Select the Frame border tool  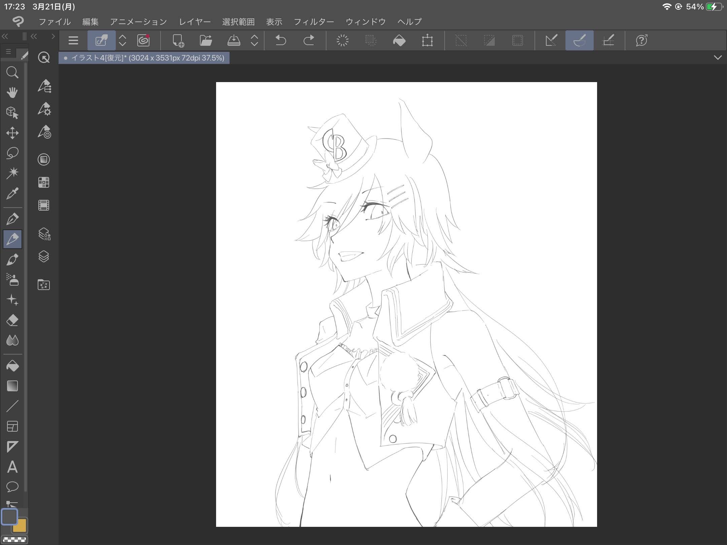tap(12, 426)
